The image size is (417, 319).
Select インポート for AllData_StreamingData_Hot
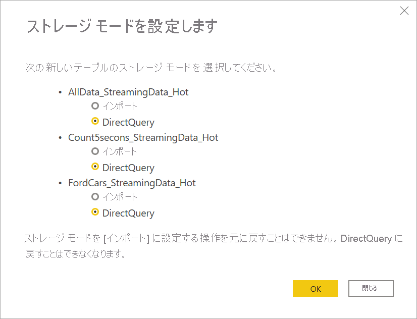(x=94, y=106)
